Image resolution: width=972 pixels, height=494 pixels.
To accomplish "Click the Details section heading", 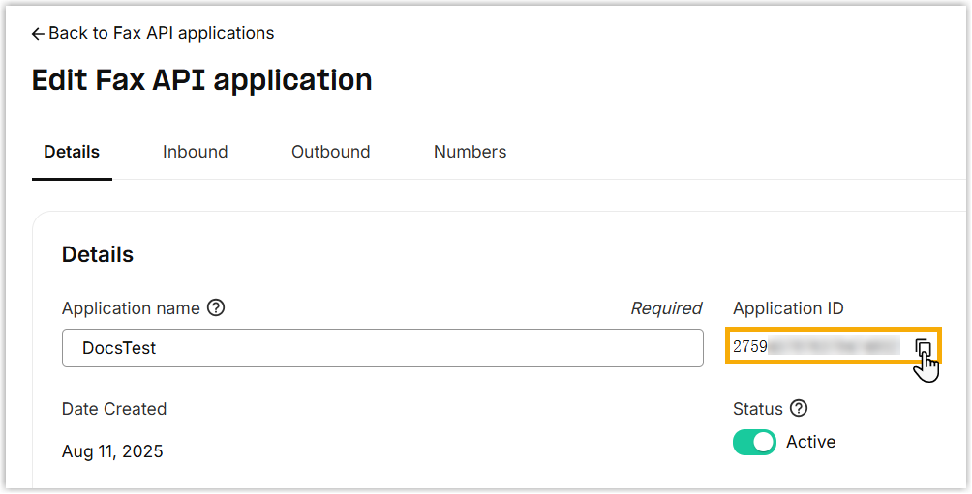I will point(98,255).
